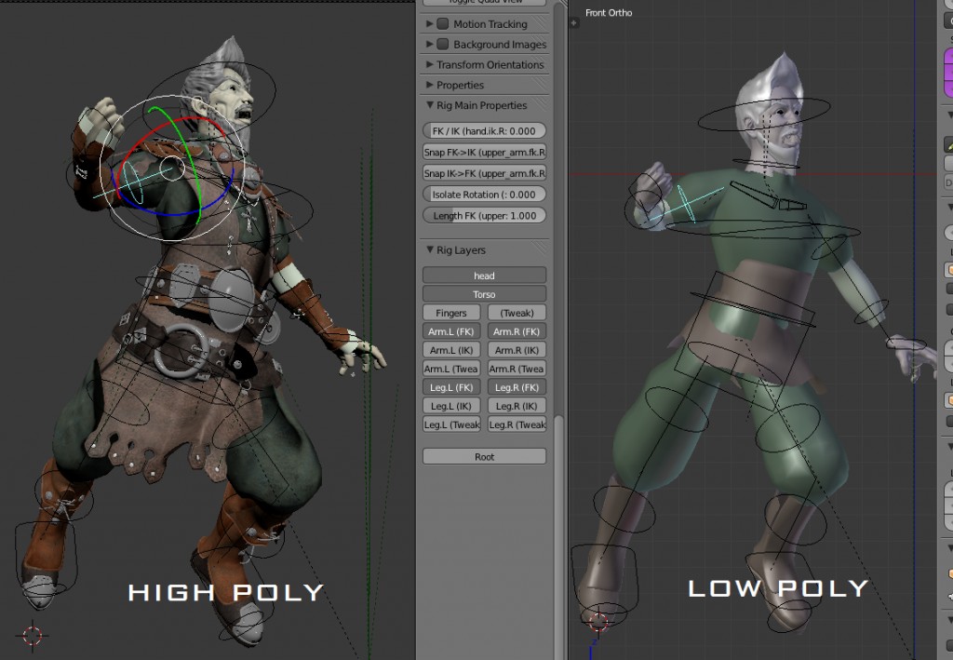
Task: Expand the Motion Tracking panel
Action: click(429, 23)
